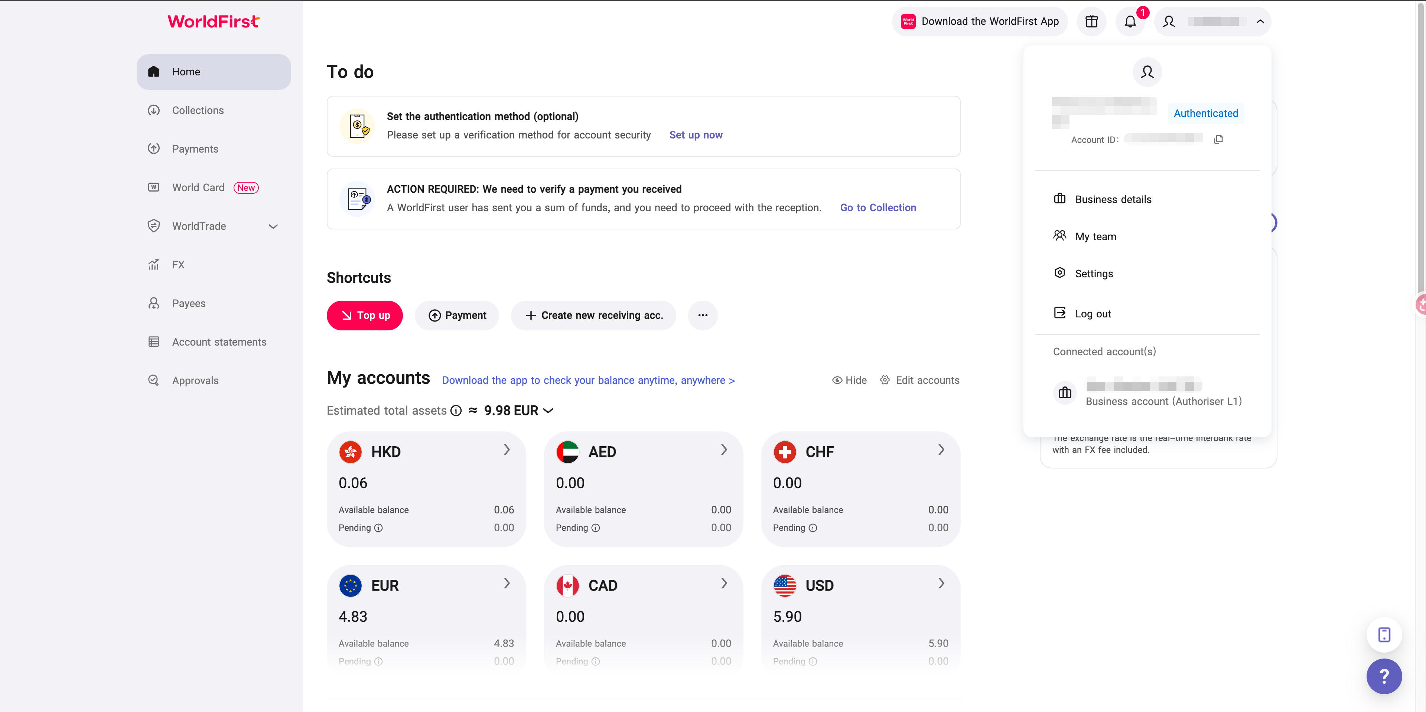
Task: Open more shortcuts ellipsis button
Action: (703, 315)
